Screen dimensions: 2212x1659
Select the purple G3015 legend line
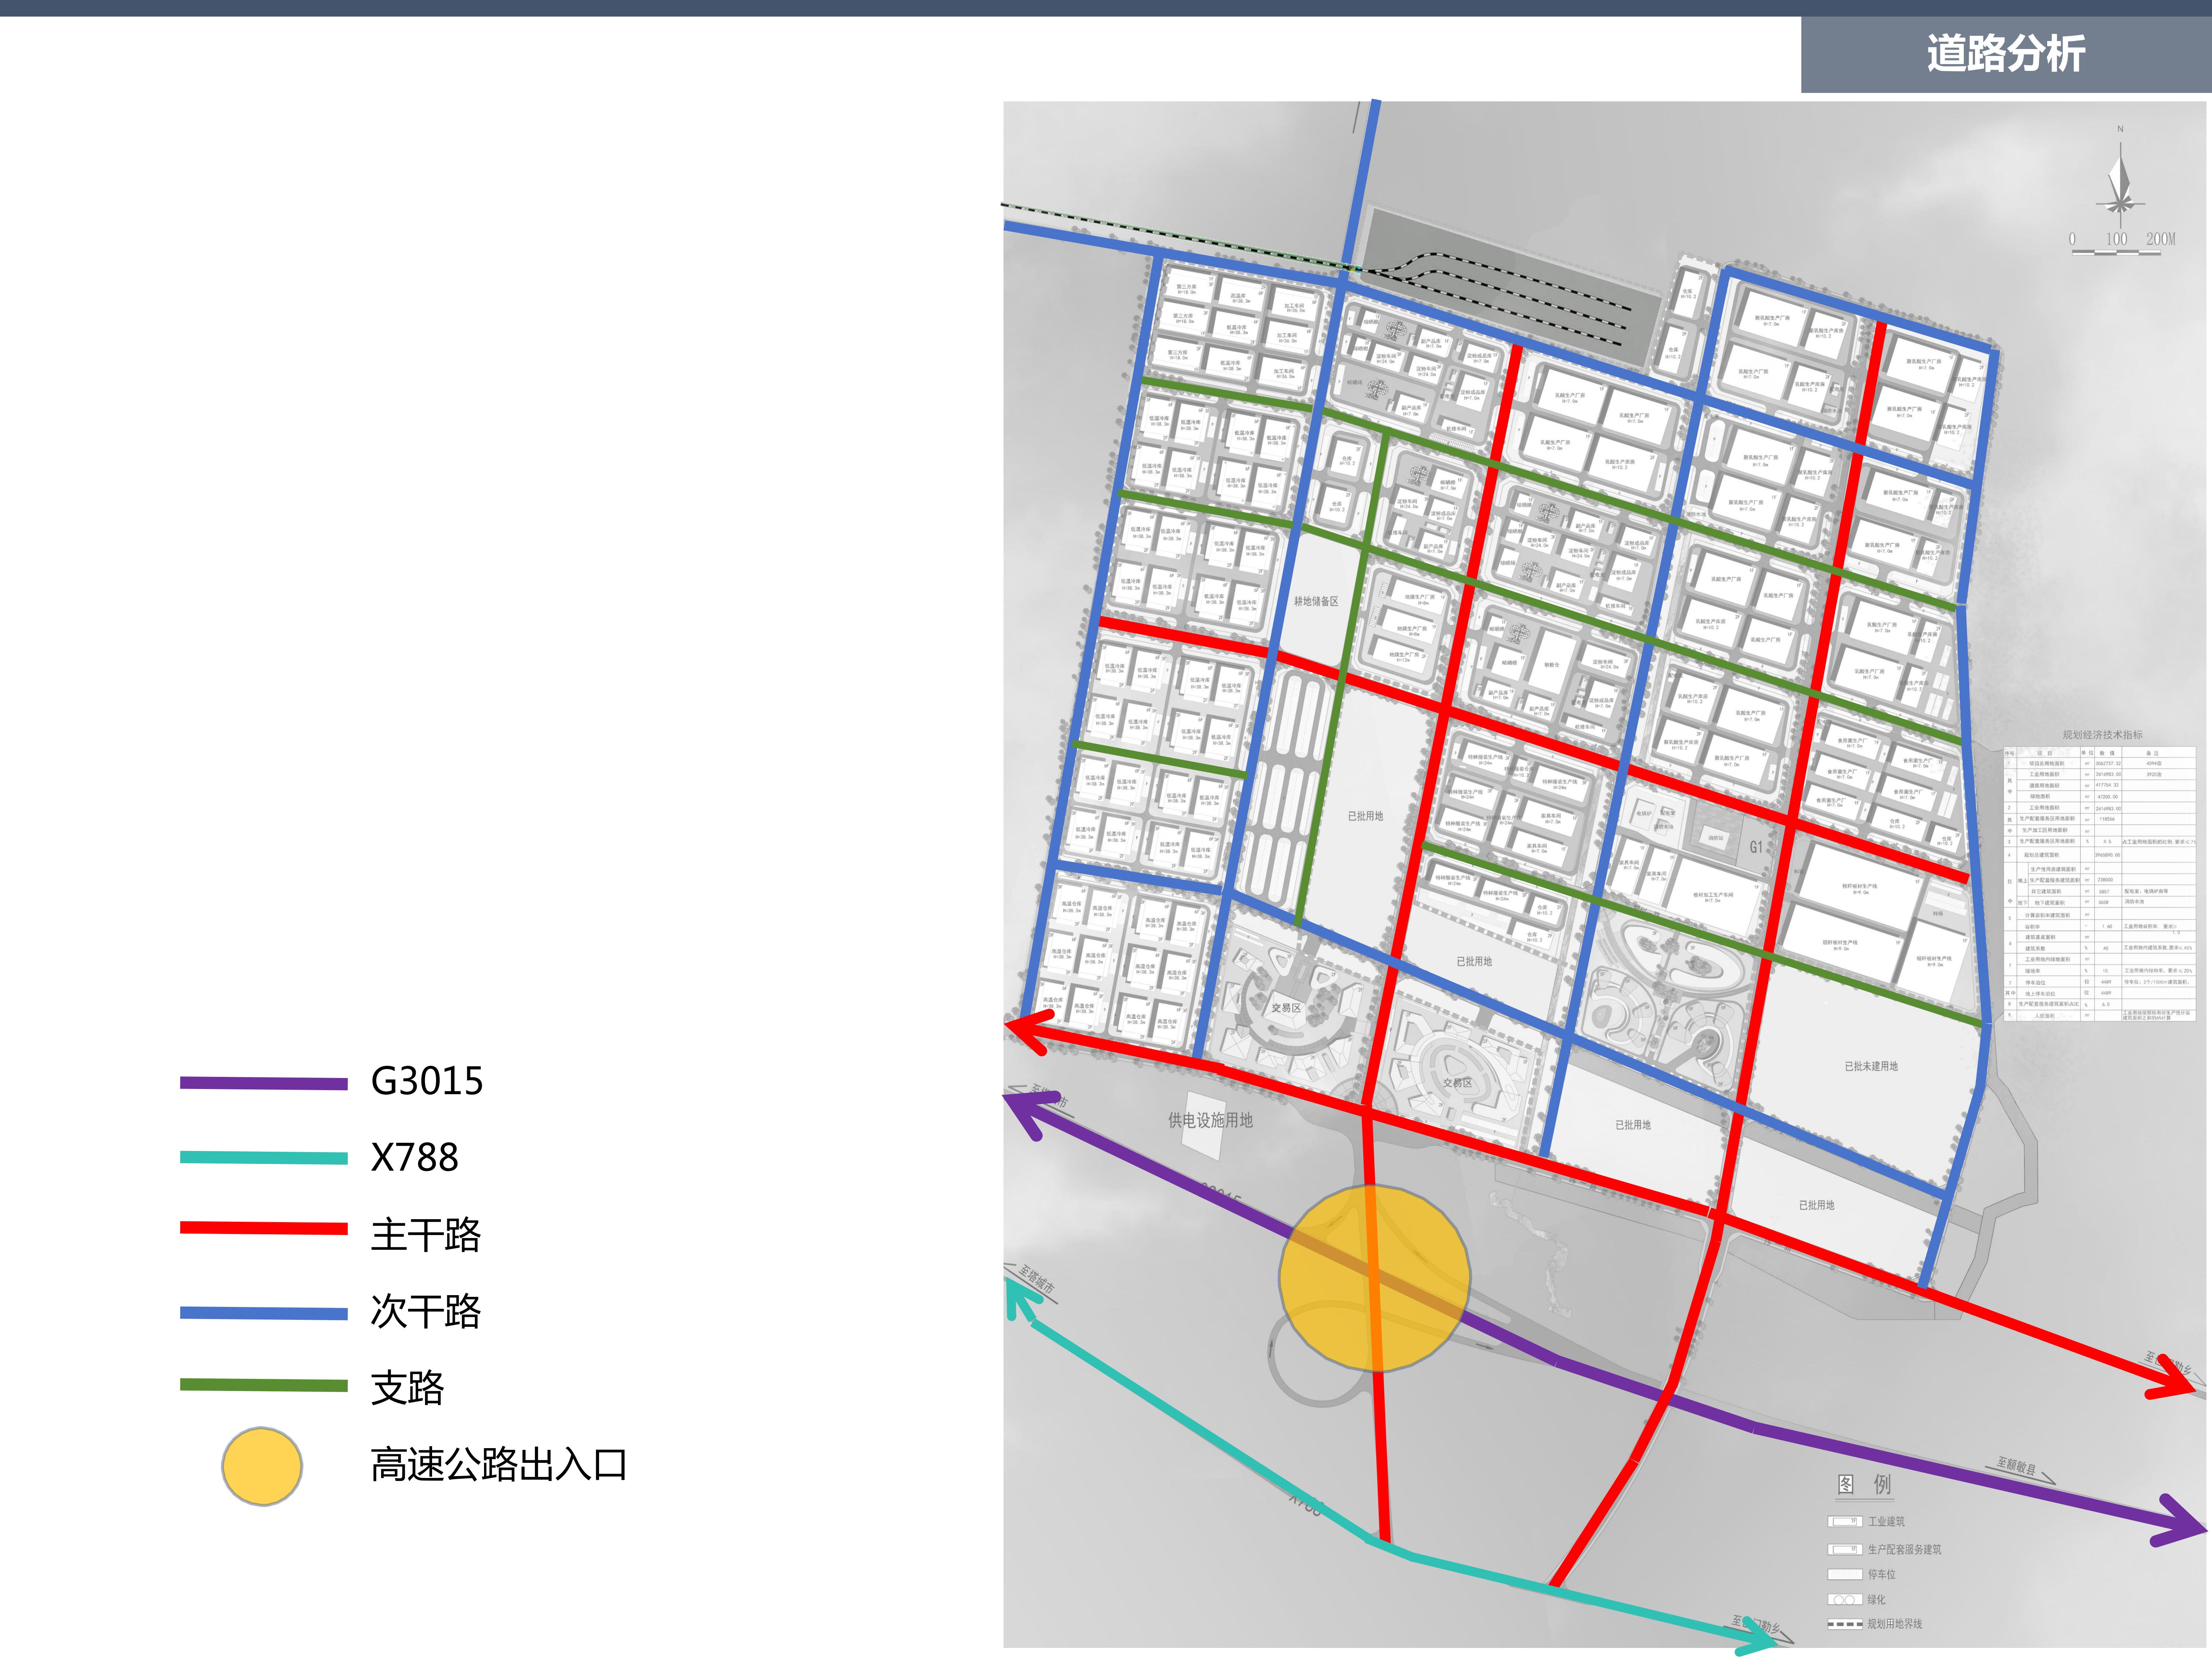(264, 1083)
